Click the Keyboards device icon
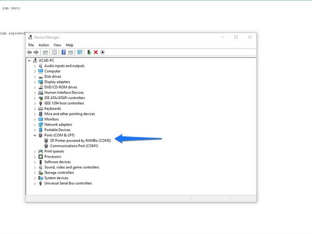This screenshot has height=234, width=312. click(x=41, y=109)
